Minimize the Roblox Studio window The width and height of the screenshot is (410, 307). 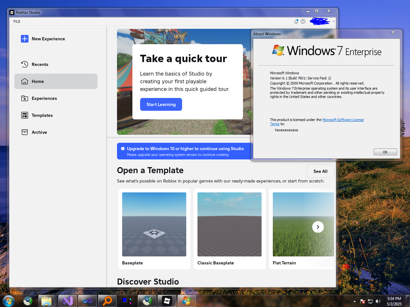308,11
